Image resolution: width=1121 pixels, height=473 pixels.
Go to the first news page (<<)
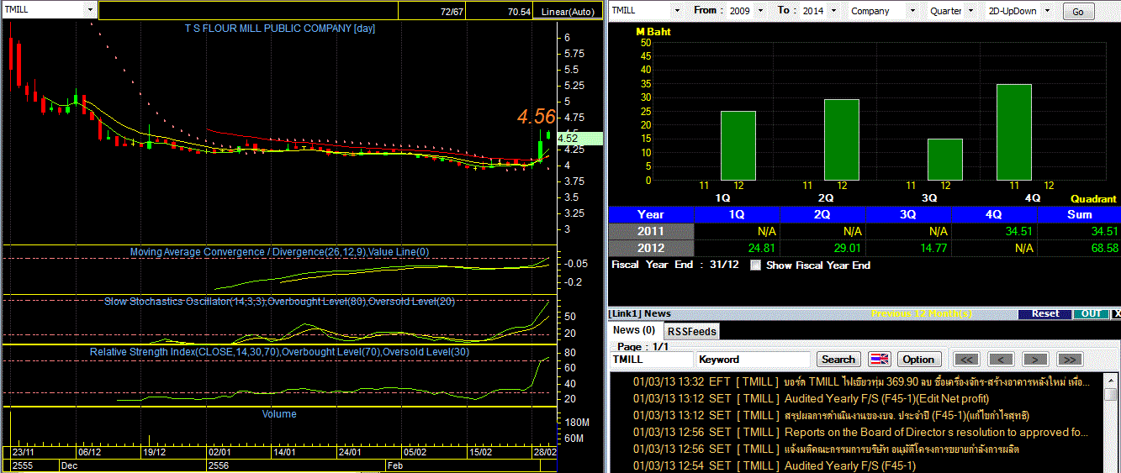coord(968,359)
